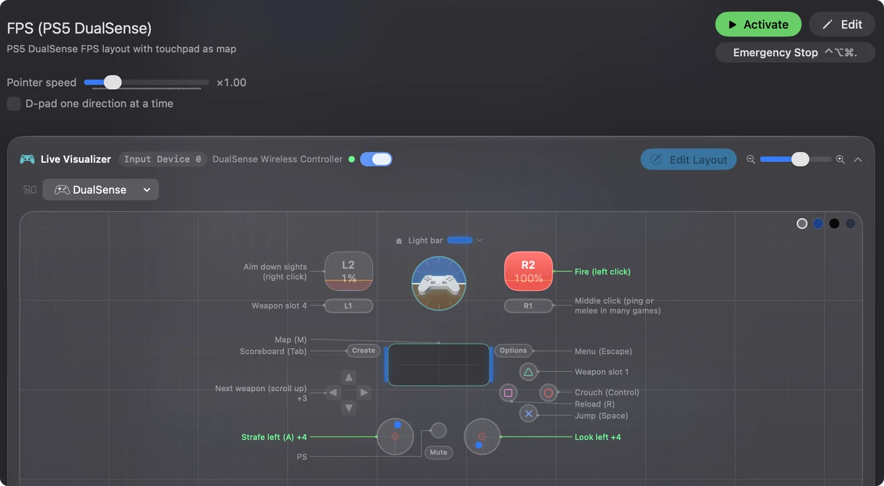
Task: Open the DualSense controller dropdown
Action: tap(100, 189)
